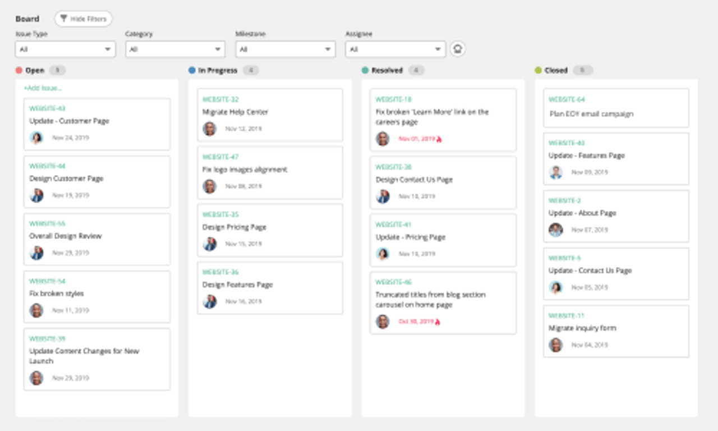Click the Hide Filters button
The width and height of the screenshot is (718, 431).
(84, 19)
